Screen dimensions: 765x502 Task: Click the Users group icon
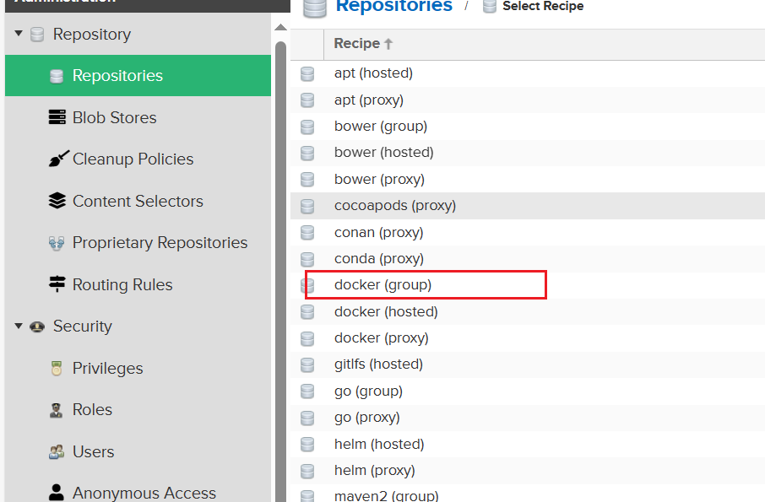(x=57, y=452)
